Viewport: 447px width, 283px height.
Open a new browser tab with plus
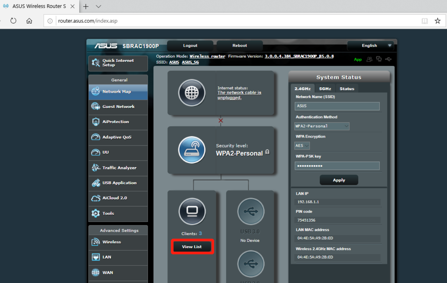click(86, 6)
